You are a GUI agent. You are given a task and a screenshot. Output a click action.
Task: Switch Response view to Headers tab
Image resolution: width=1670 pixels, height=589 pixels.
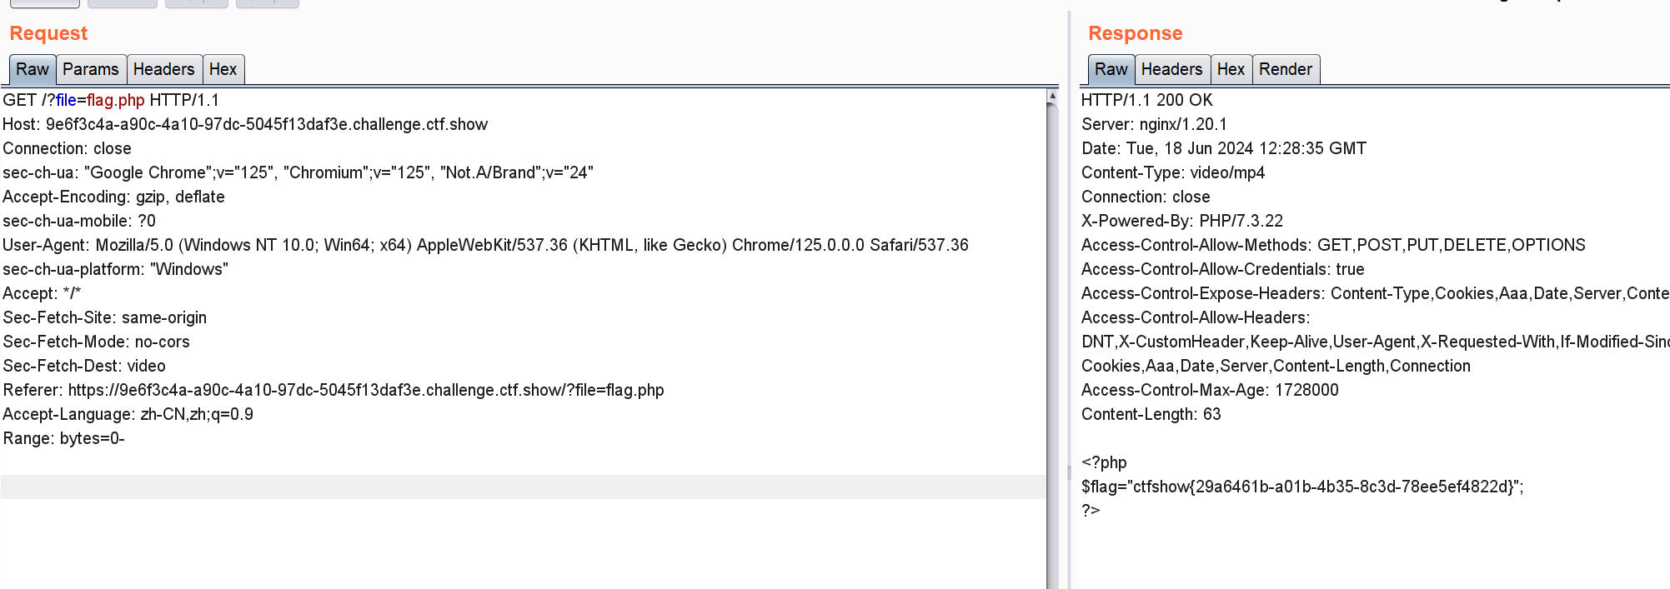point(1171,69)
